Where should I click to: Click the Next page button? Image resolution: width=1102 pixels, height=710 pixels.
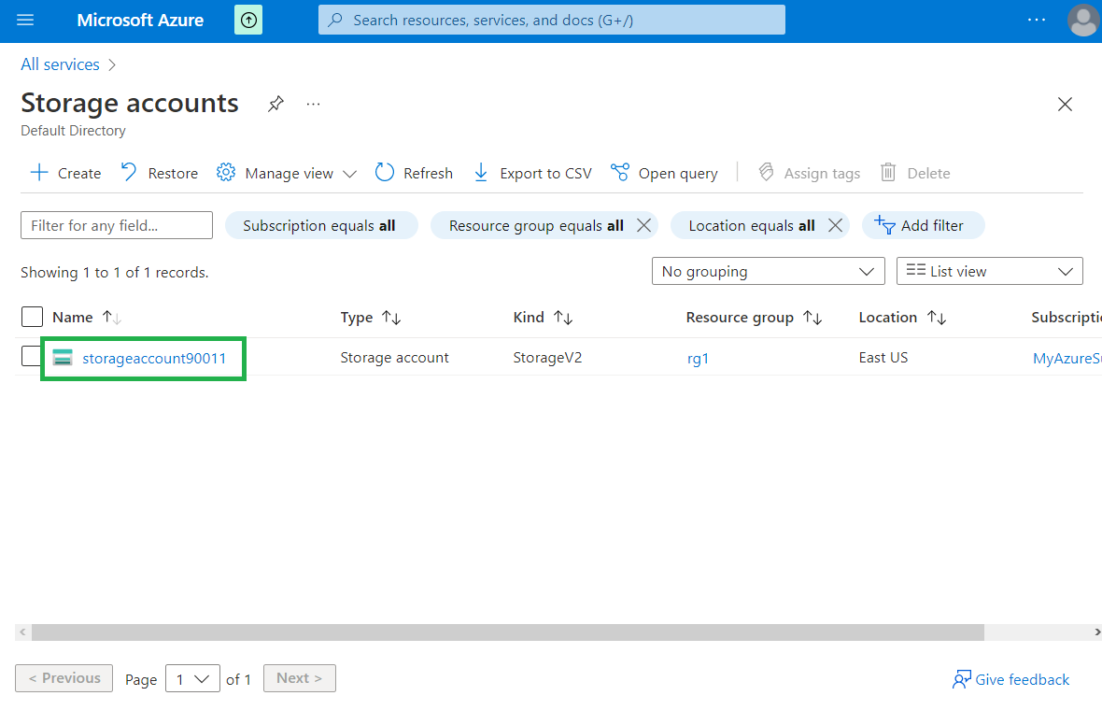pos(300,678)
